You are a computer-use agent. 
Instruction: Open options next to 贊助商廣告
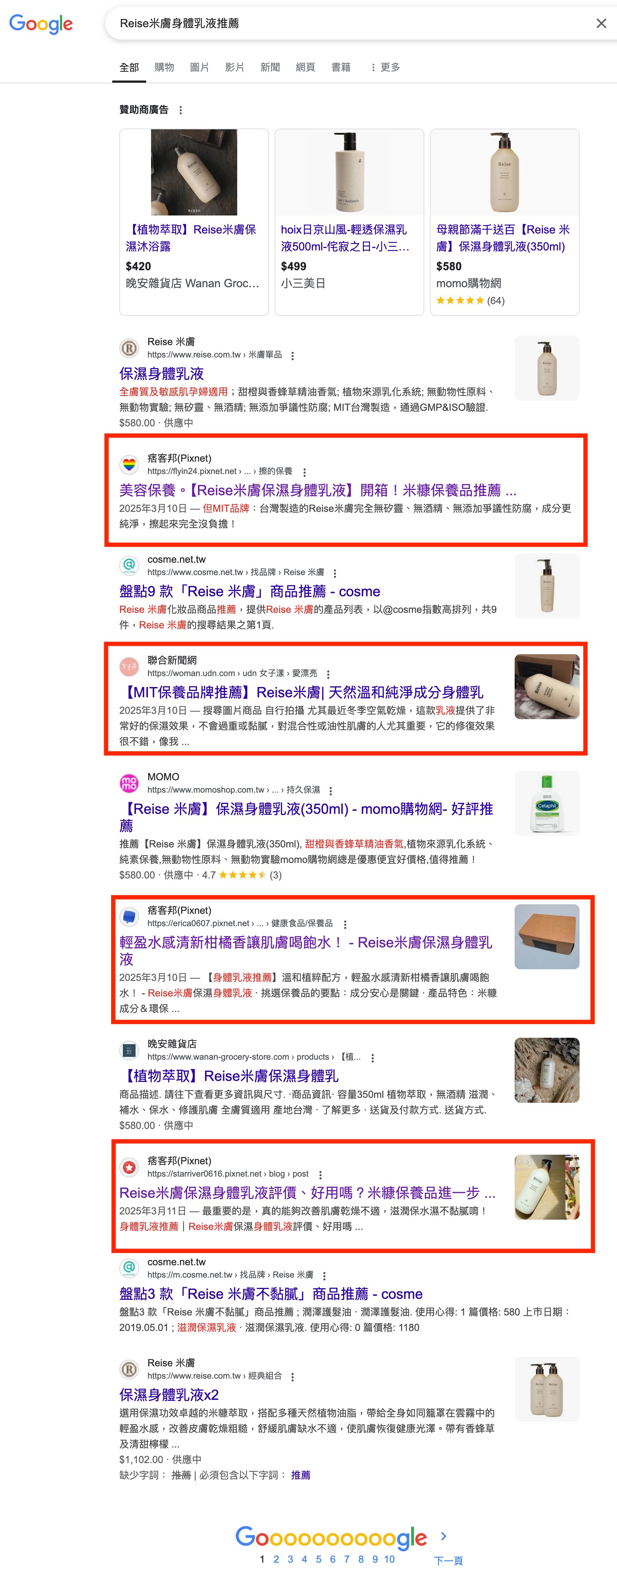pyautogui.click(x=180, y=110)
